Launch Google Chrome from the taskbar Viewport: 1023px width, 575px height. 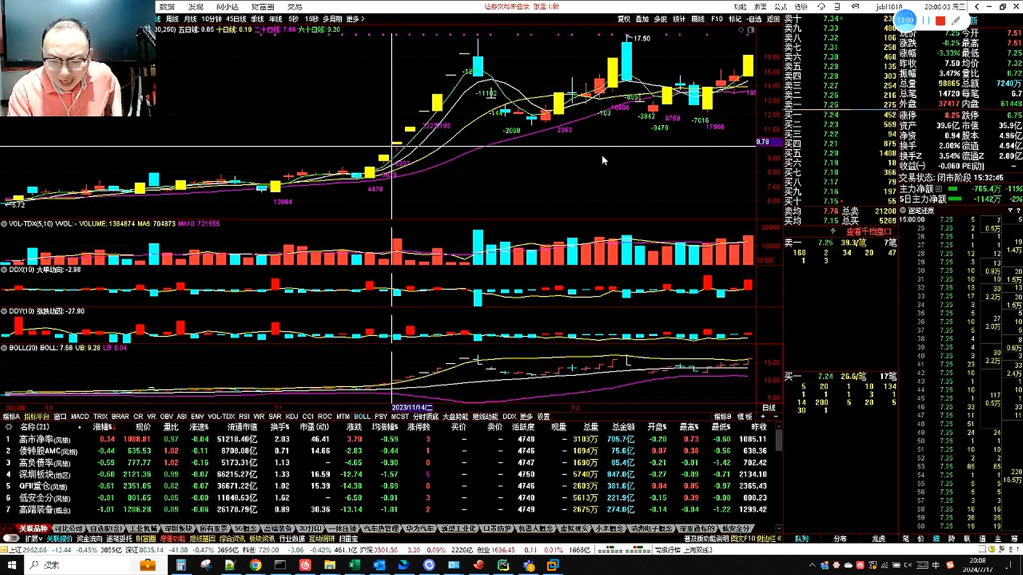(255, 565)
